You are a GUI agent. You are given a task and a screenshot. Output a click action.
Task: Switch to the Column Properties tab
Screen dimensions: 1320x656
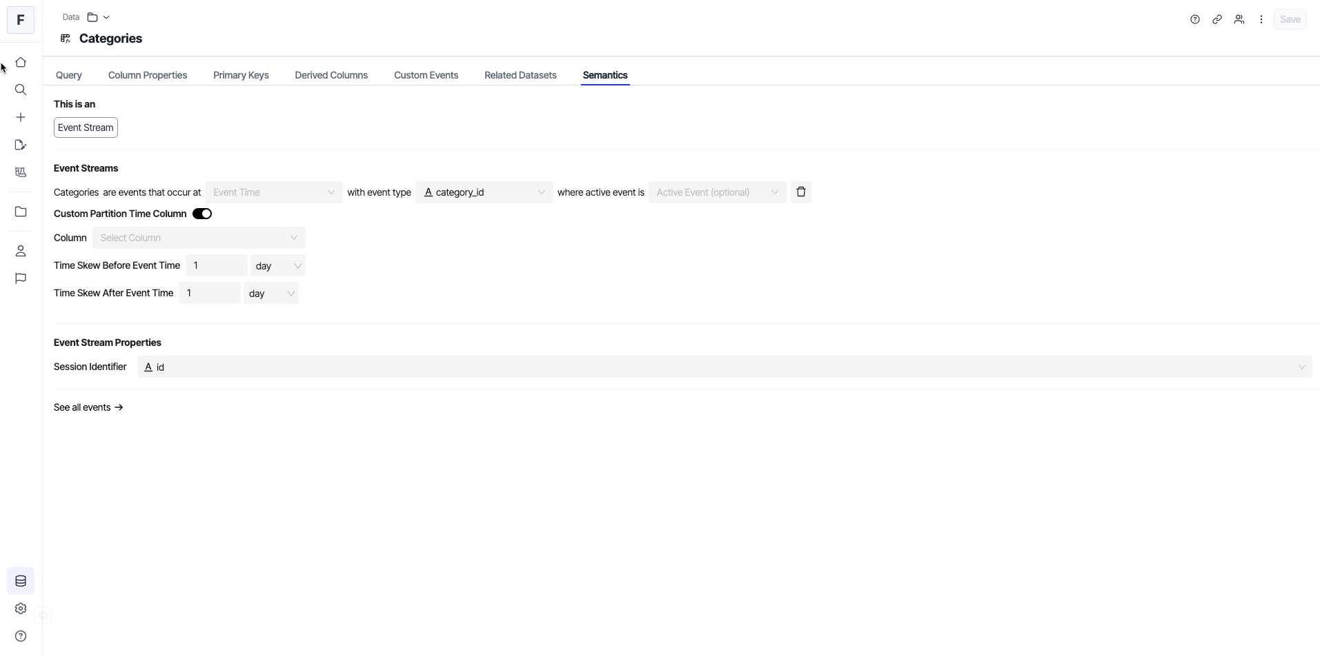(148, 76)
